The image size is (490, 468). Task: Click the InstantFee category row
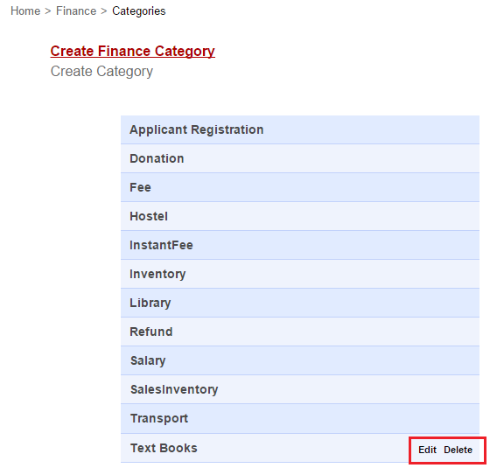[x=300, y=245]
